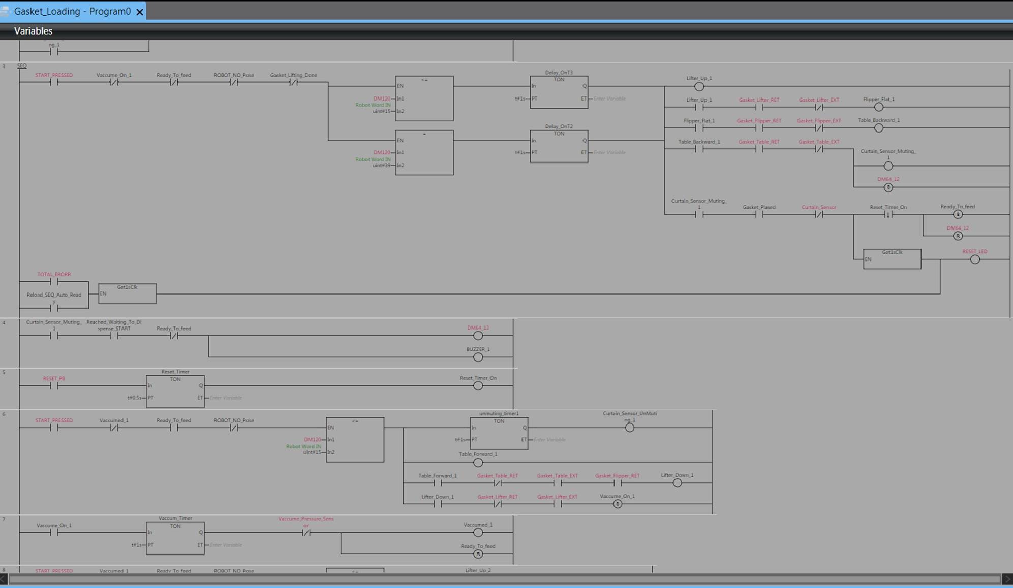This screenshot has height=588, width=1013.
Task: Click Enter Variable field on Delay_OnT3 ET
Action: (x=609, y=99)
